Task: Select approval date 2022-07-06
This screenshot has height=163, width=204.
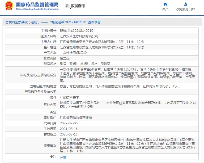Action: [x=69, y=123]
